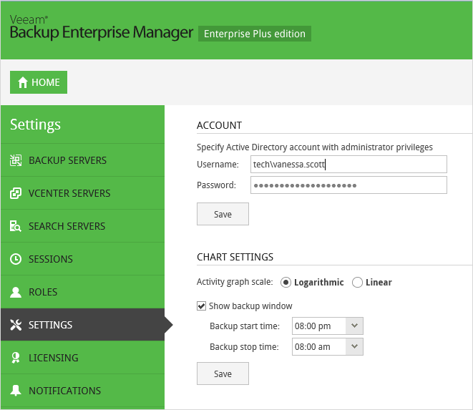Uncheck Show backup window checkbox
Viewport: 473px width, 410px height.
click(201, 306)
